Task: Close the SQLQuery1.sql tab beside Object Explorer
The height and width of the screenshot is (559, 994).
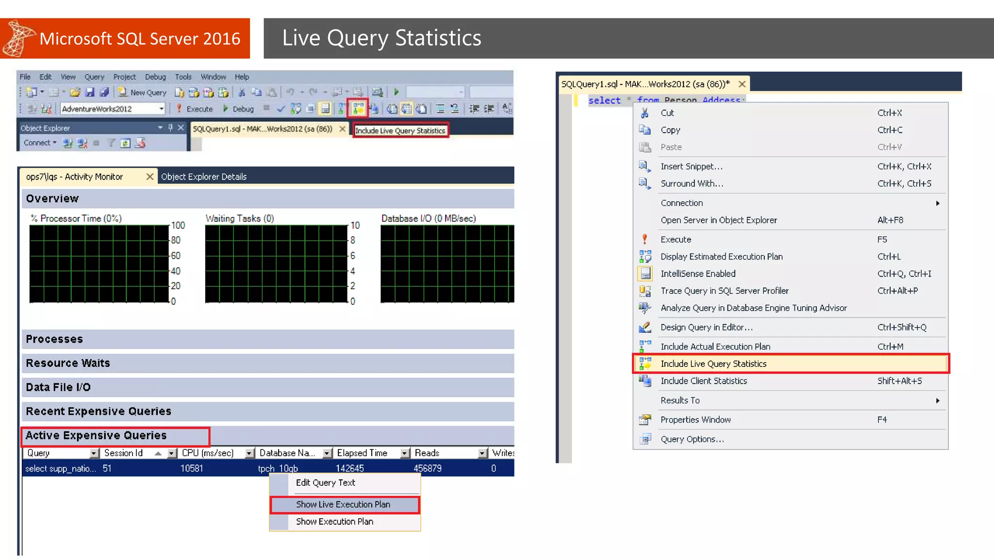Action: (342, 129)
